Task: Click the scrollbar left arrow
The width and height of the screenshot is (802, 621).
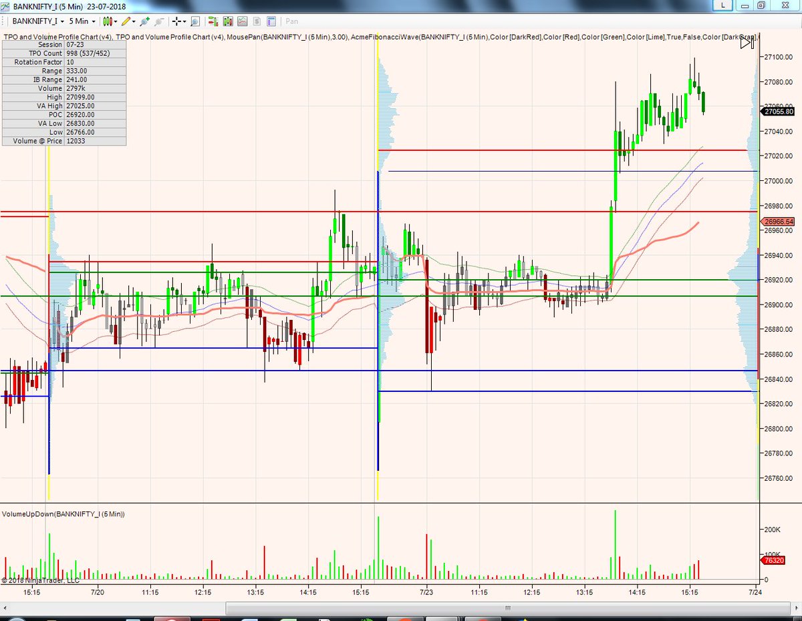Action: [x=5, y=608]
